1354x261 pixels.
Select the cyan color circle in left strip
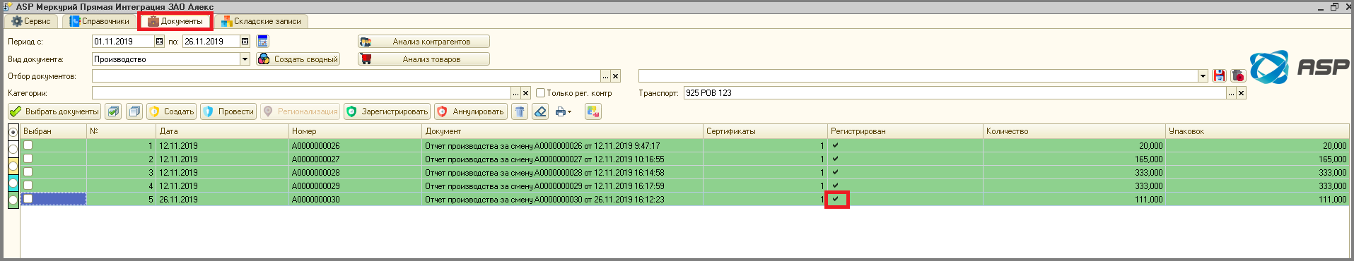coord(13,183)
